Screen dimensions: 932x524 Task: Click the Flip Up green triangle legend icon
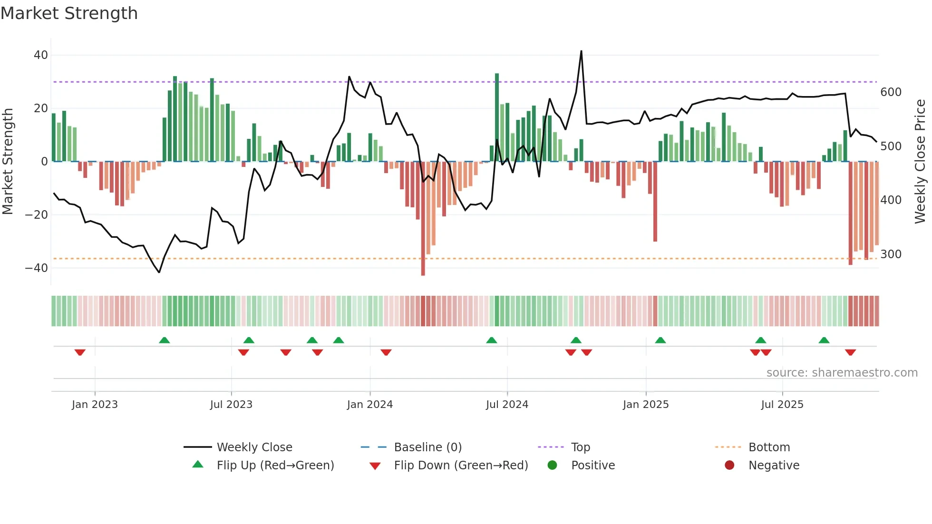pyautogui.click(x=198, y=465)
